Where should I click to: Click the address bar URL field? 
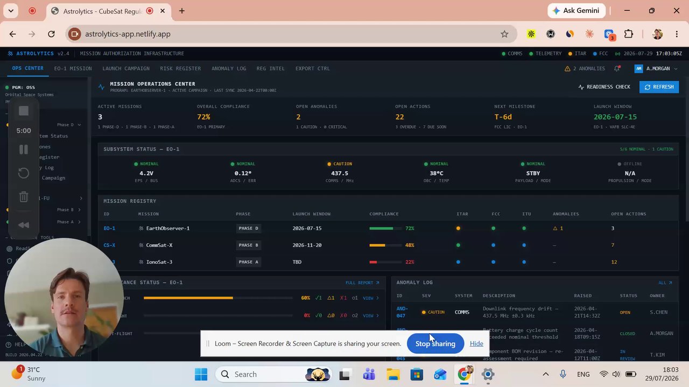tap(291, 34)
